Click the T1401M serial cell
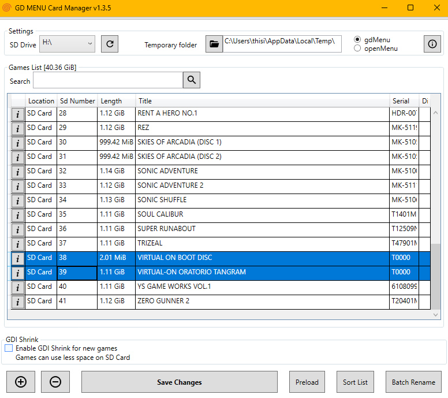448x398 pixels. 404,215
